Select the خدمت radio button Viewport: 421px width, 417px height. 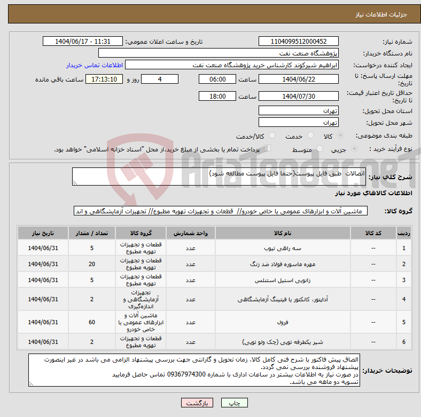310,135
